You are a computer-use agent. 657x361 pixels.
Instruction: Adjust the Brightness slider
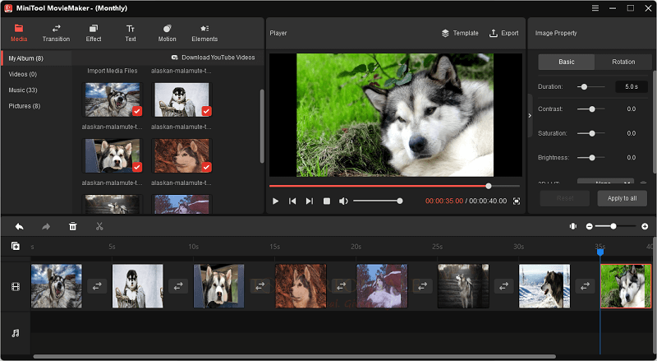pos(590,158)
